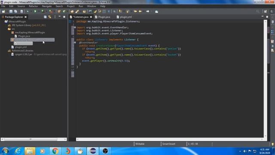
Task: Open the File menu
Action: (3, 6)
